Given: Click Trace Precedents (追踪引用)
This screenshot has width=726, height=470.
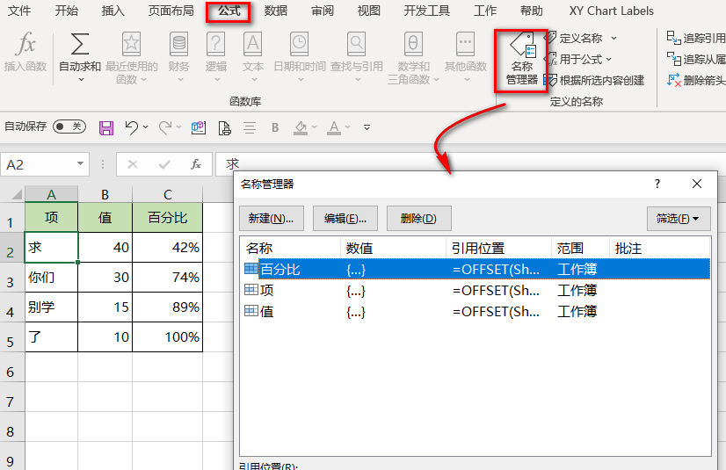Looking at the screenshot, I should pos(695,39).
